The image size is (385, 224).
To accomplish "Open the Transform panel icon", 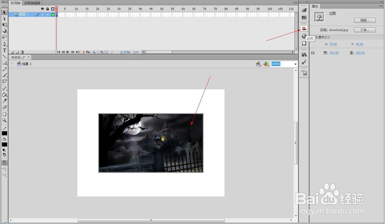I will tap(304, 43).
